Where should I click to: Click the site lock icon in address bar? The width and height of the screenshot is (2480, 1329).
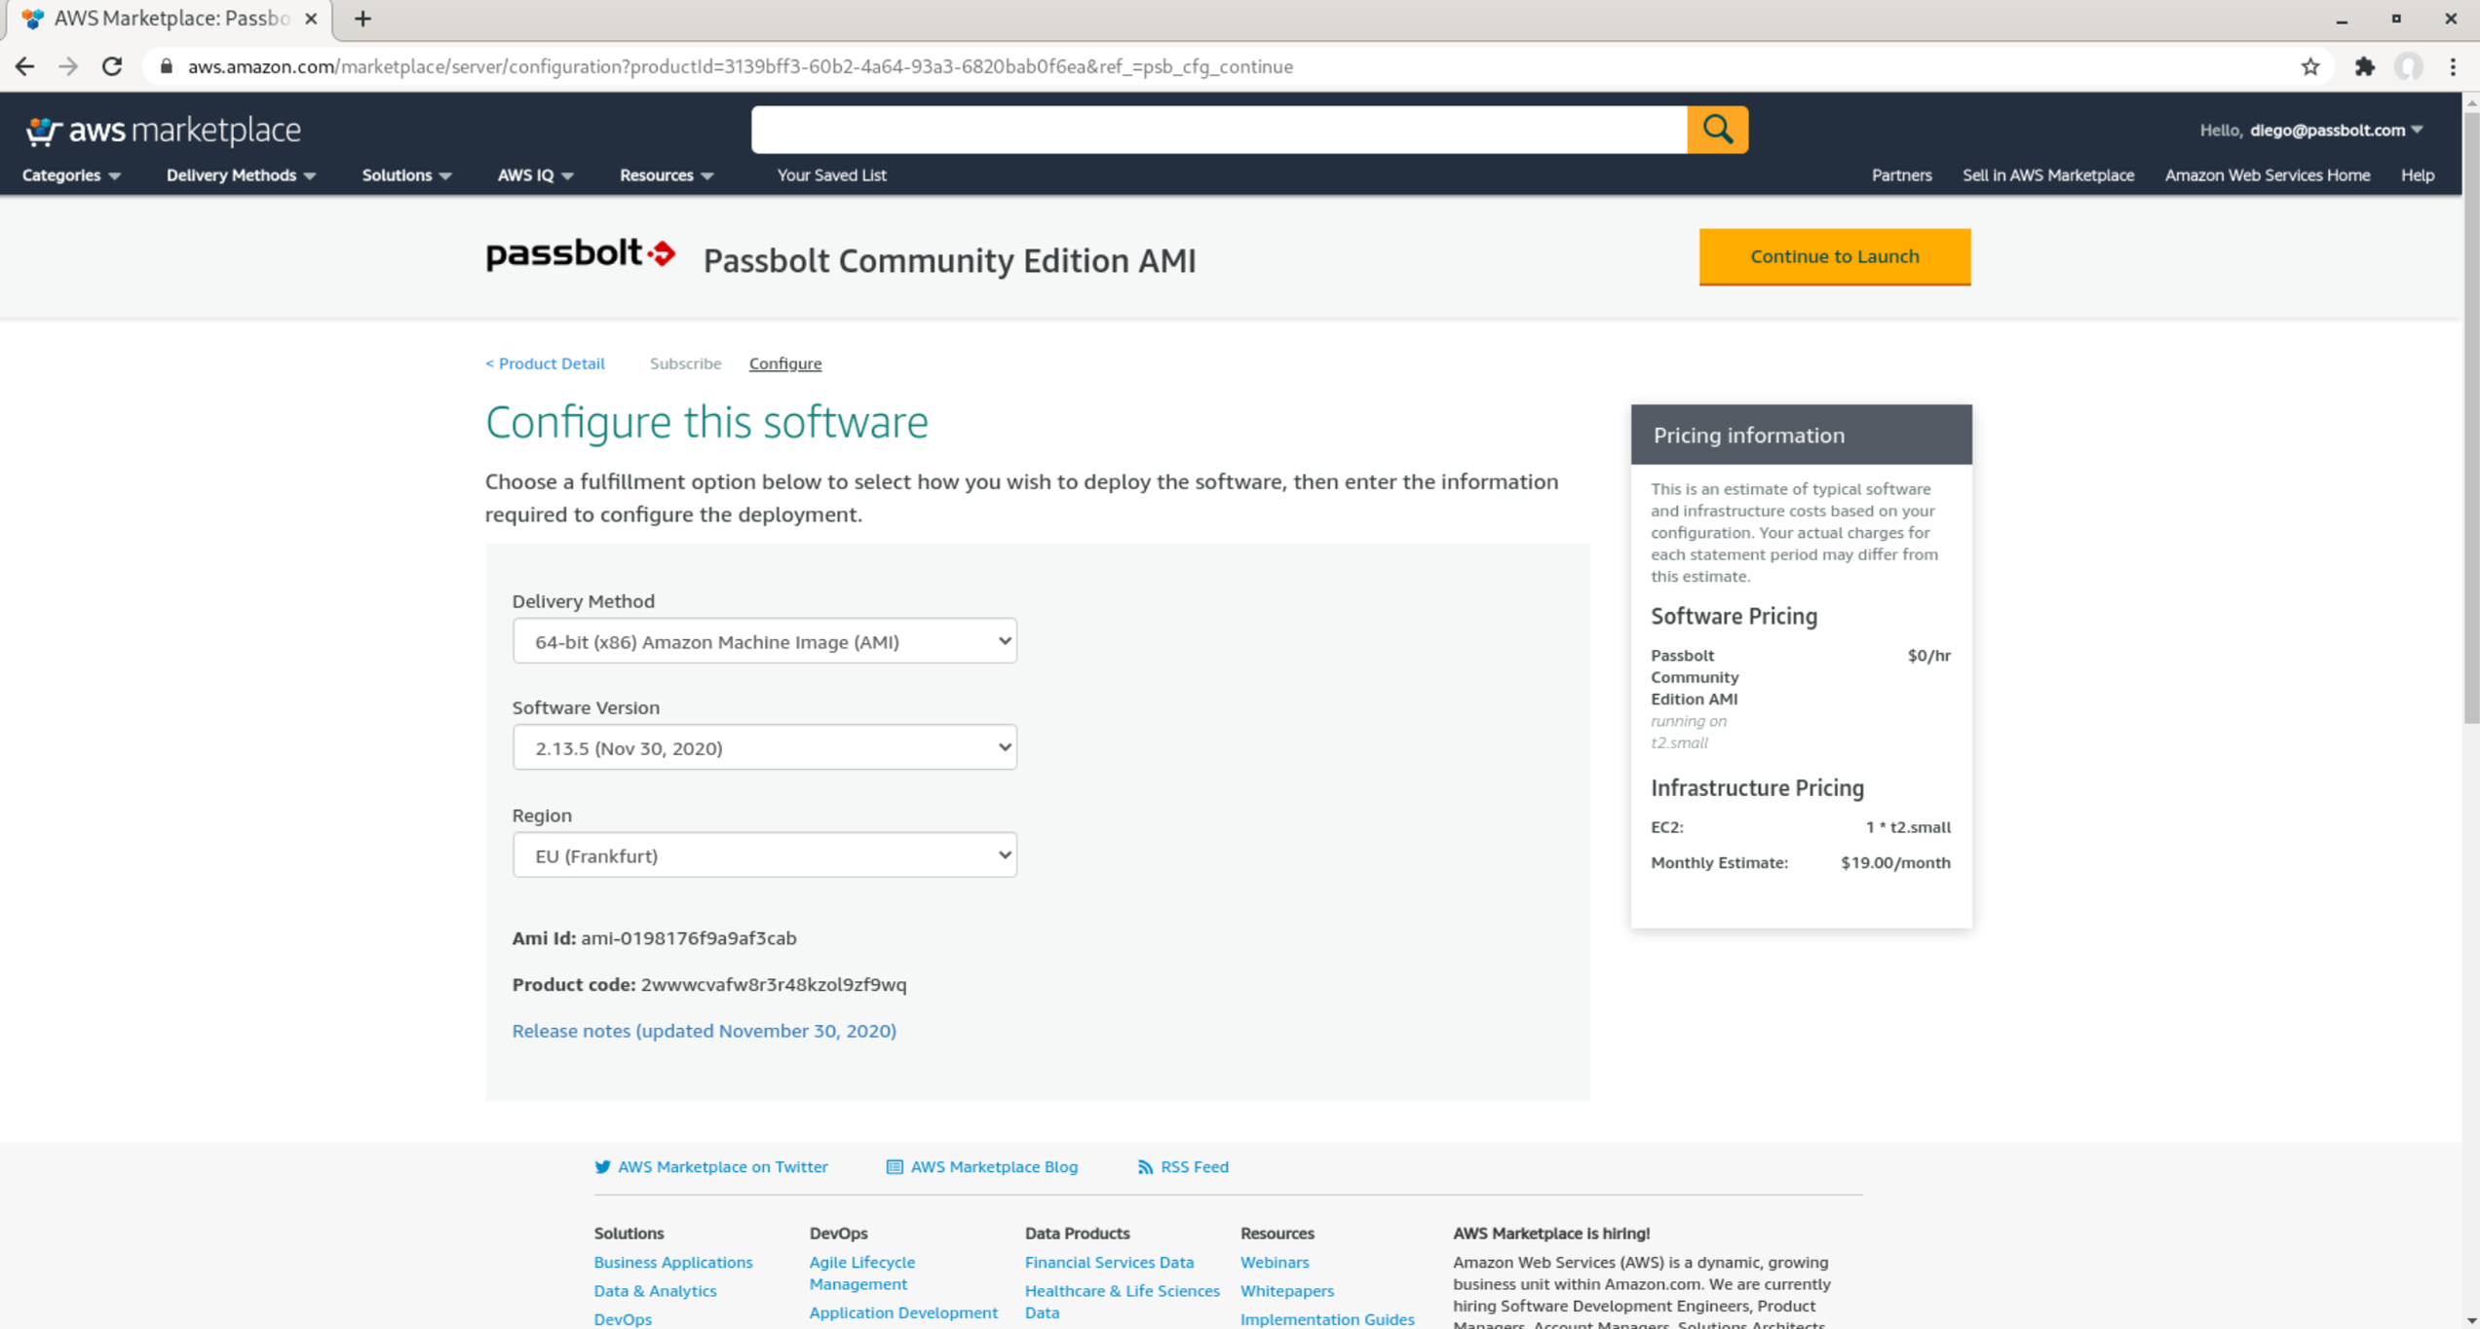[x=167, y=66]
